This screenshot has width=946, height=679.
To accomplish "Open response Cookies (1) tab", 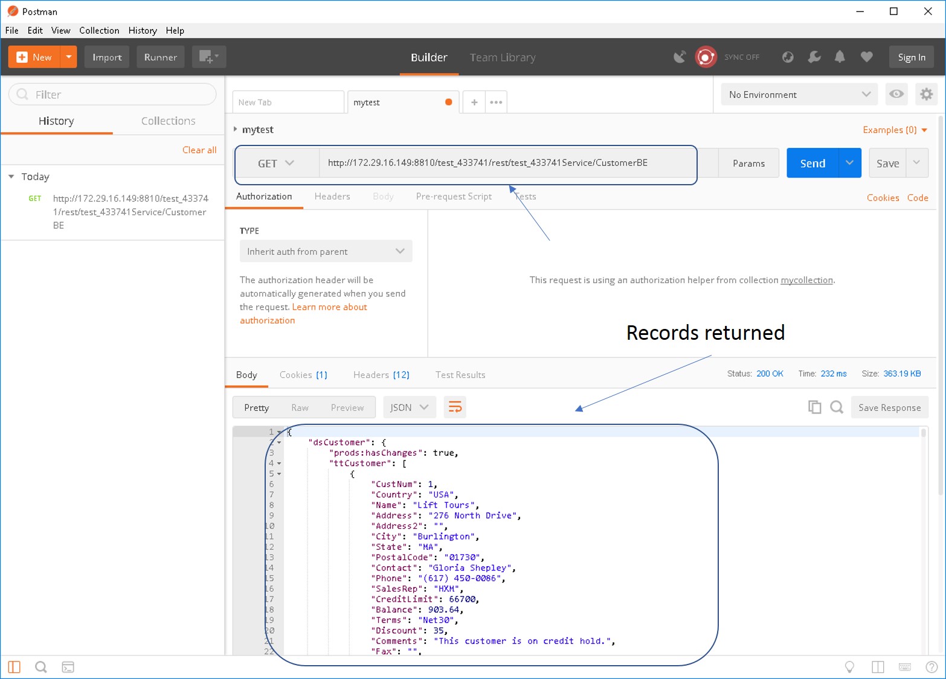I will tap(303, 375).
